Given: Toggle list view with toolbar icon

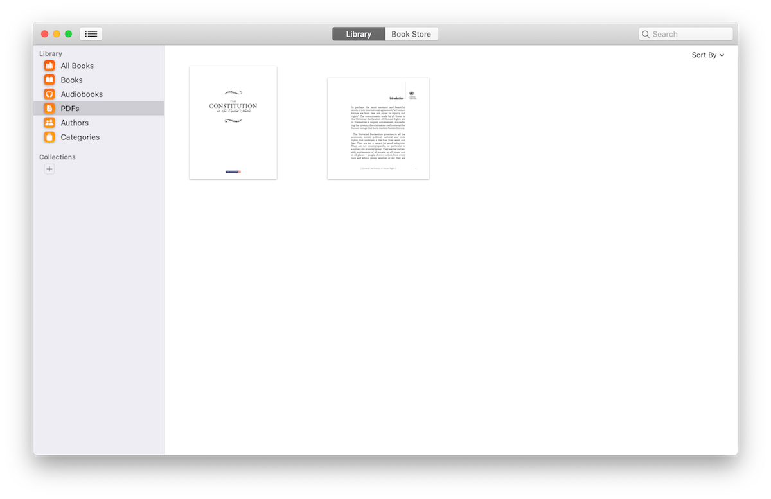Looking at the screenshot, I should point(91,34).
